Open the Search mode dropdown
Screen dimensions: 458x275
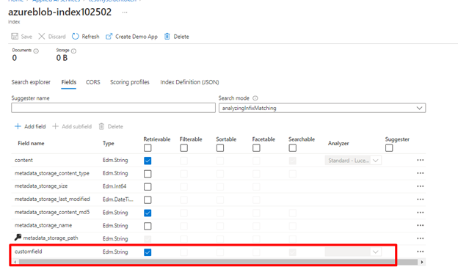[322, 108]
